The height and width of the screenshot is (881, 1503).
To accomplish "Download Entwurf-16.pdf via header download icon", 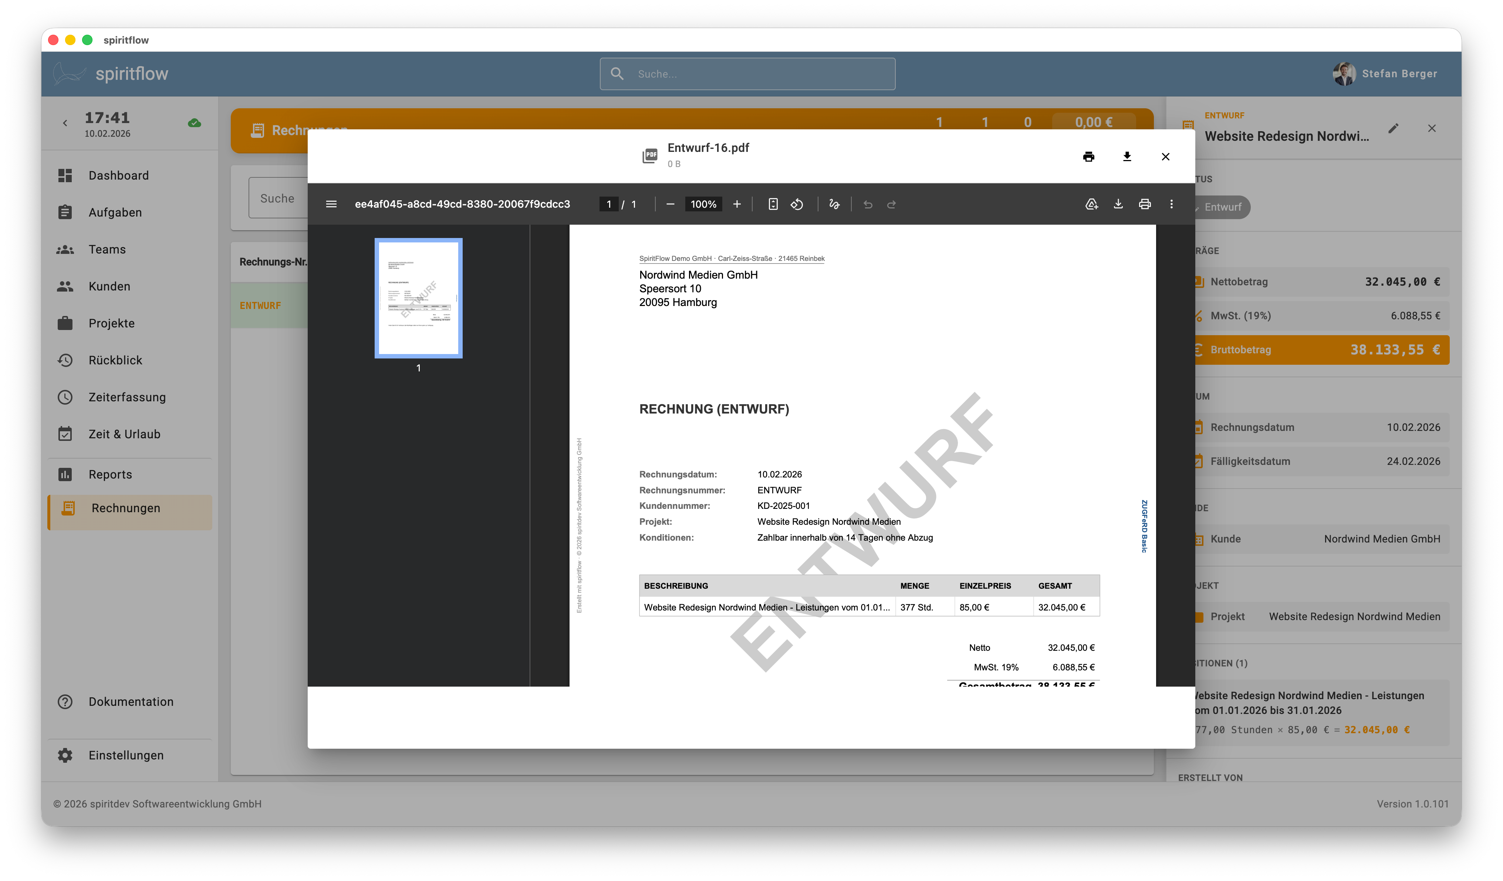I will tap(1127, 156).
